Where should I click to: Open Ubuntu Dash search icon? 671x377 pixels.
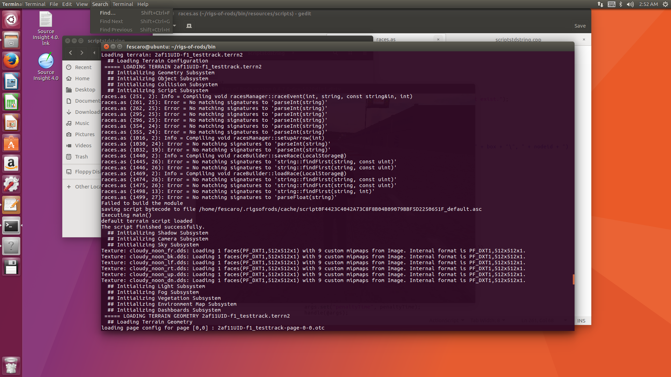coord(11,20)
